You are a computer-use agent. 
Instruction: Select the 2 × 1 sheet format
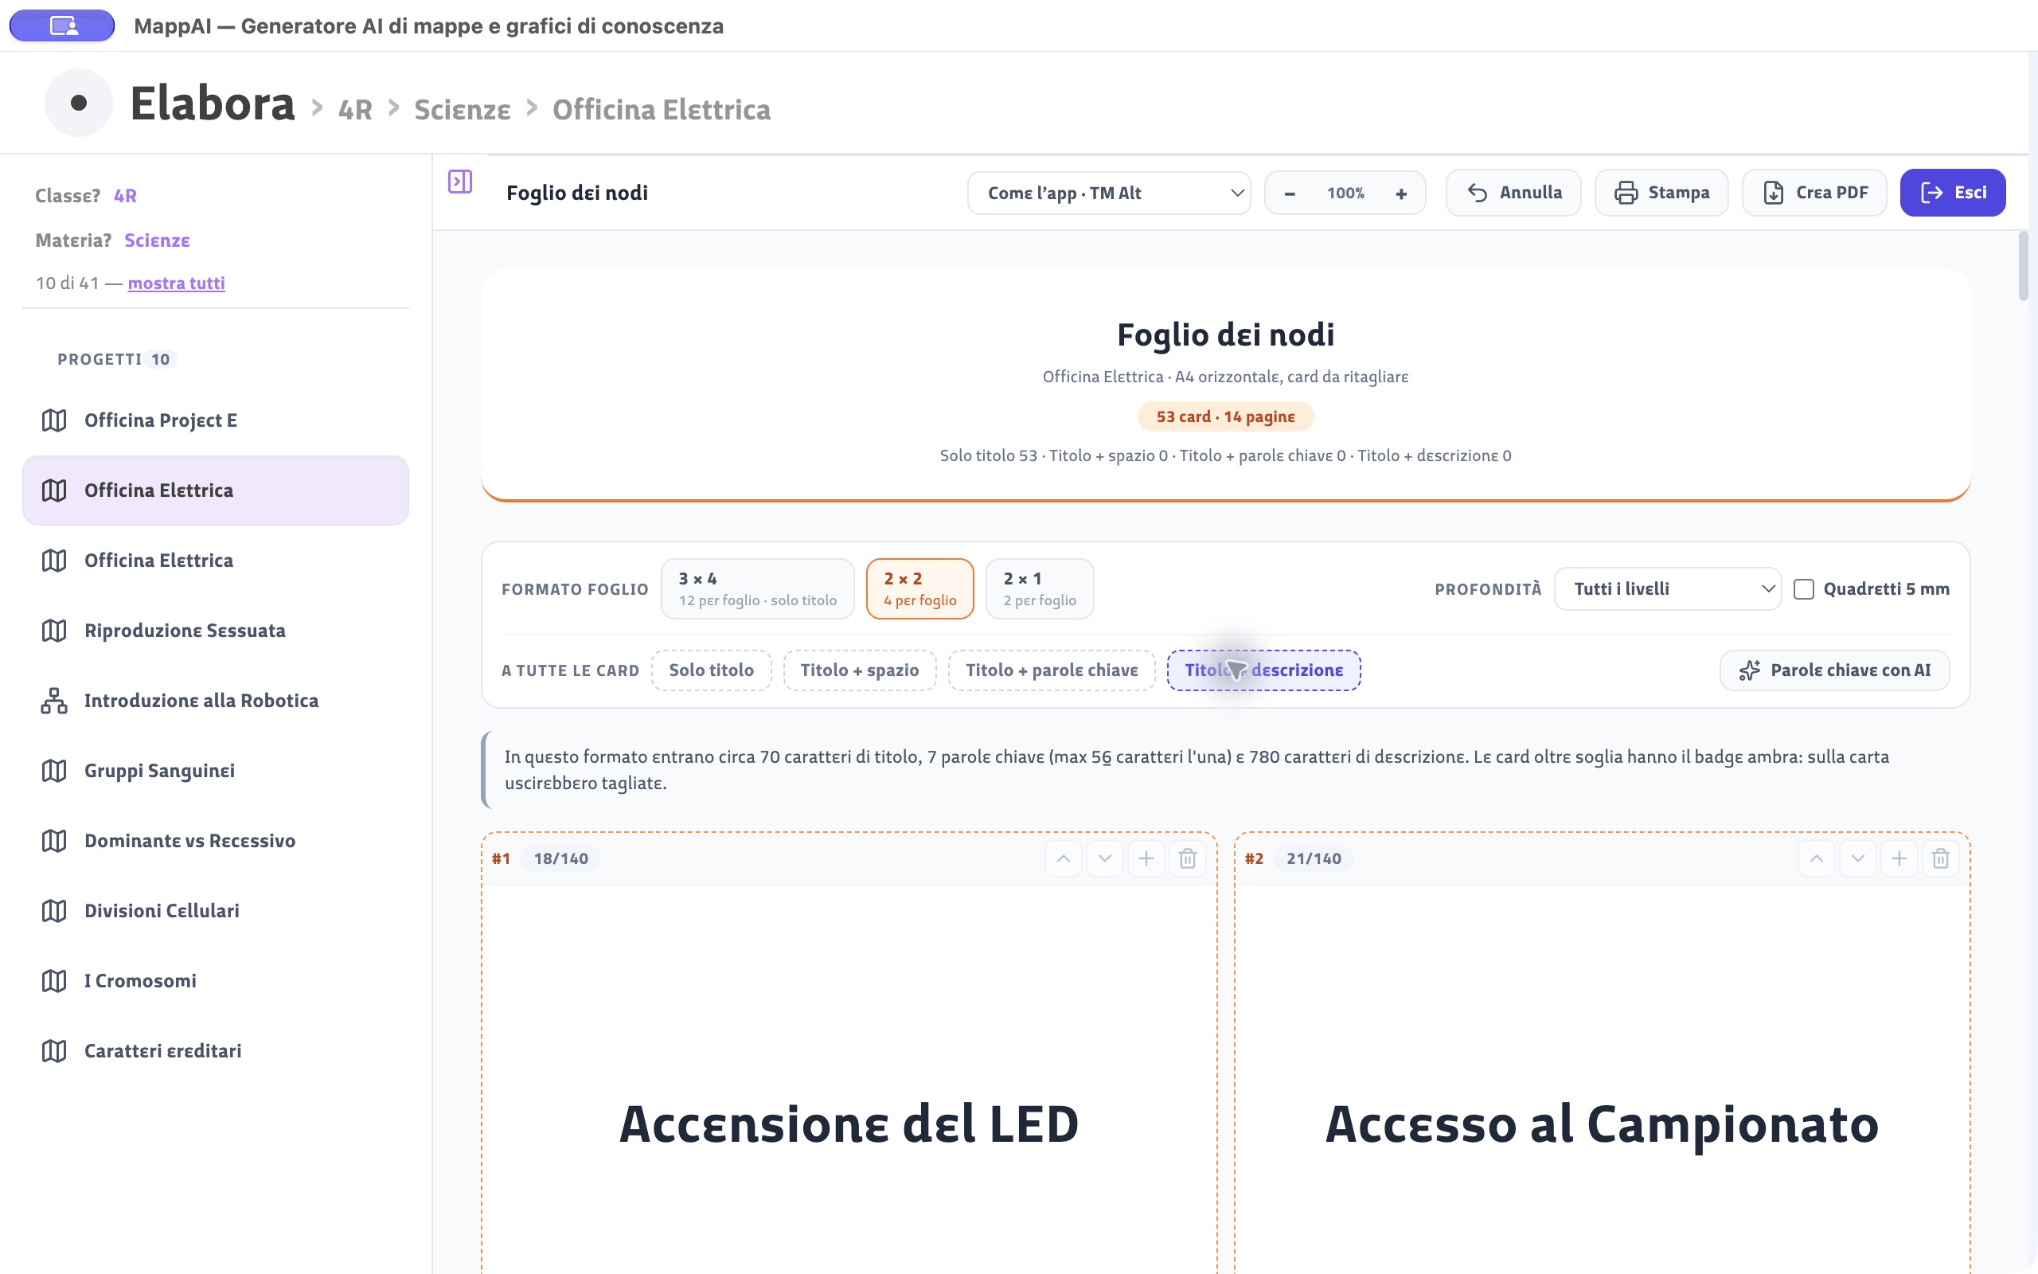click(x=1039, y=589)
